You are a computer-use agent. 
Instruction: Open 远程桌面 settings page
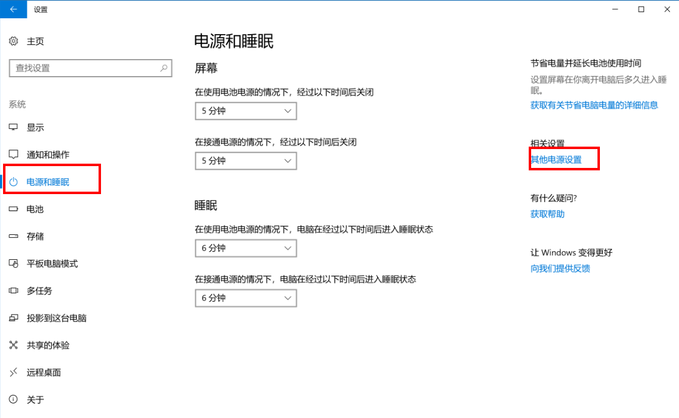coord(44,372)
